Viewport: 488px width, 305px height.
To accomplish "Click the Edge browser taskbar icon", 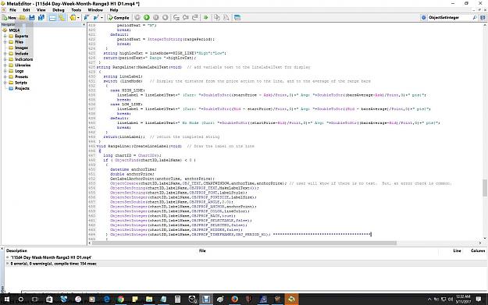I will [x=106, y=300].
